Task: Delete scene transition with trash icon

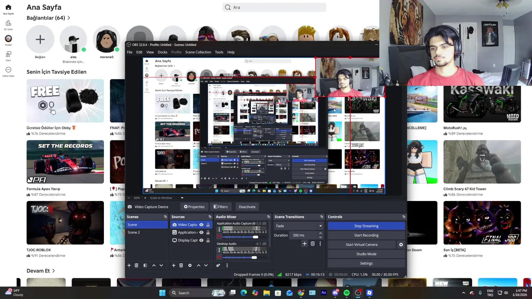Action: pos(313,244)
